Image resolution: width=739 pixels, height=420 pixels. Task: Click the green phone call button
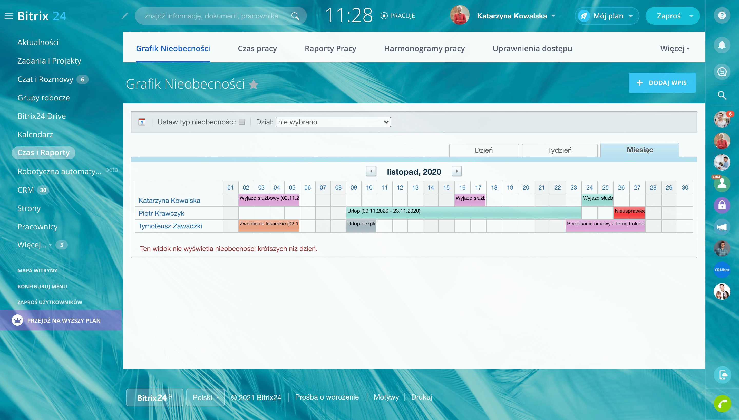(x=722, y=403)
